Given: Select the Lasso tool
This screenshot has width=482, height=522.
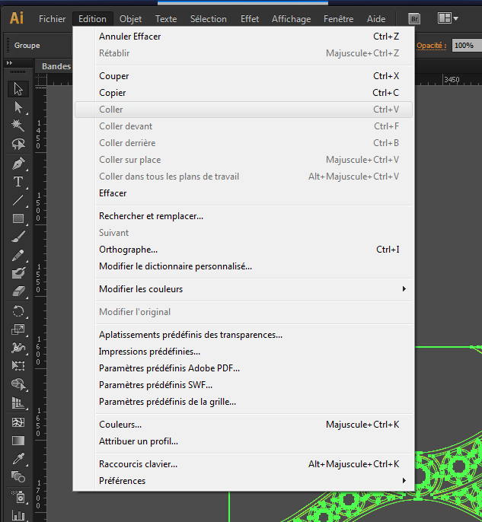Looking at the screenshot, I should [x=18, y=144].
